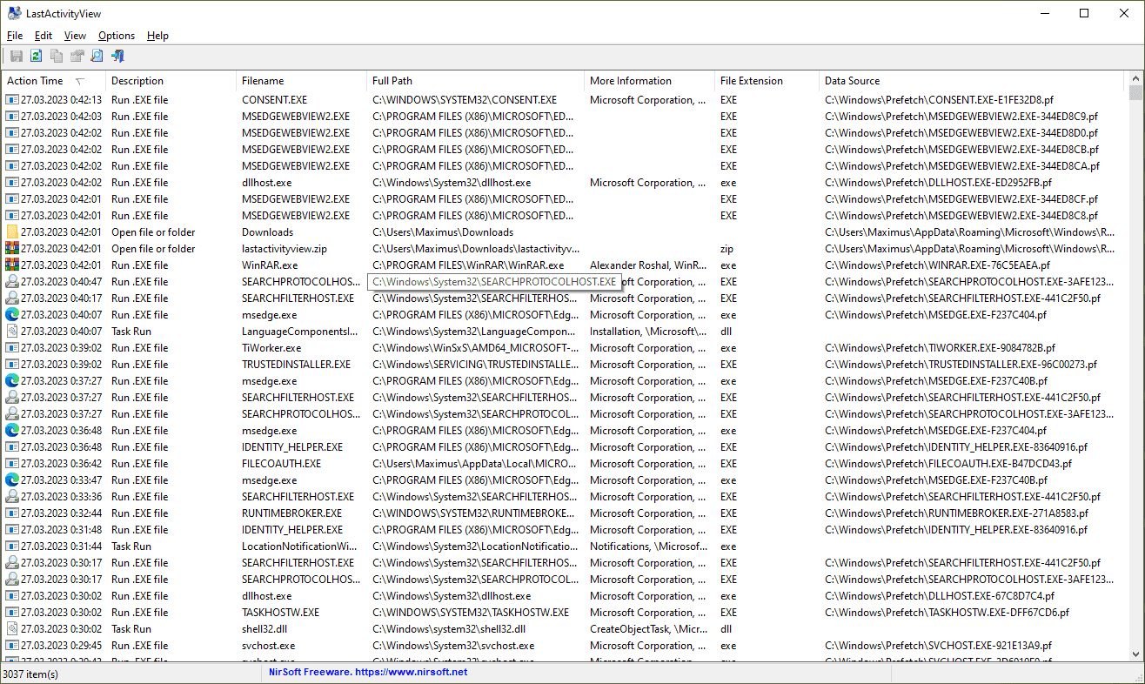Click the icon of the TiWorker.exe row
1145x684 pixels.
point(12,348)
